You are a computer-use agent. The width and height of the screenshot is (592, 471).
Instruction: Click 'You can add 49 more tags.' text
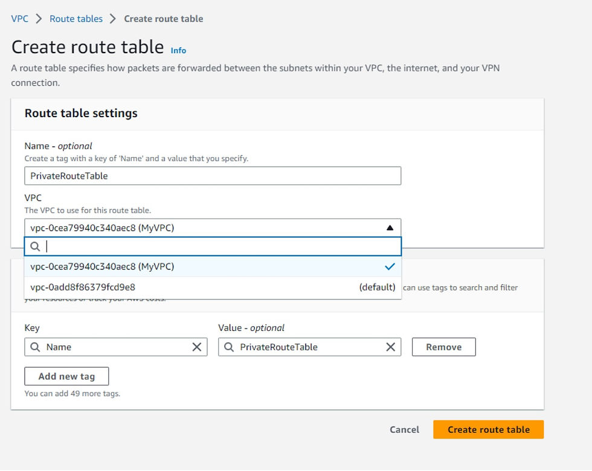point(72,393)
